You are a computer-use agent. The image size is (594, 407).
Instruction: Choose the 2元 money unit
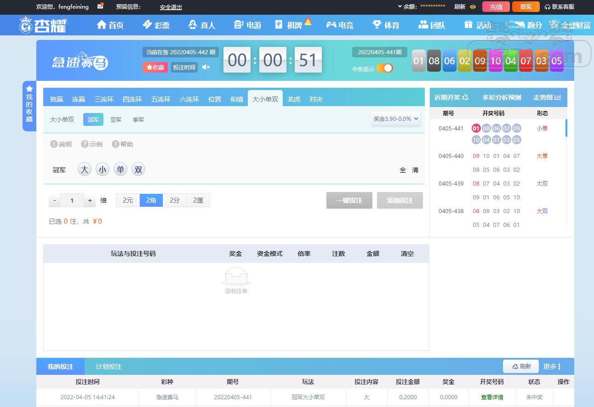(128, 200)
